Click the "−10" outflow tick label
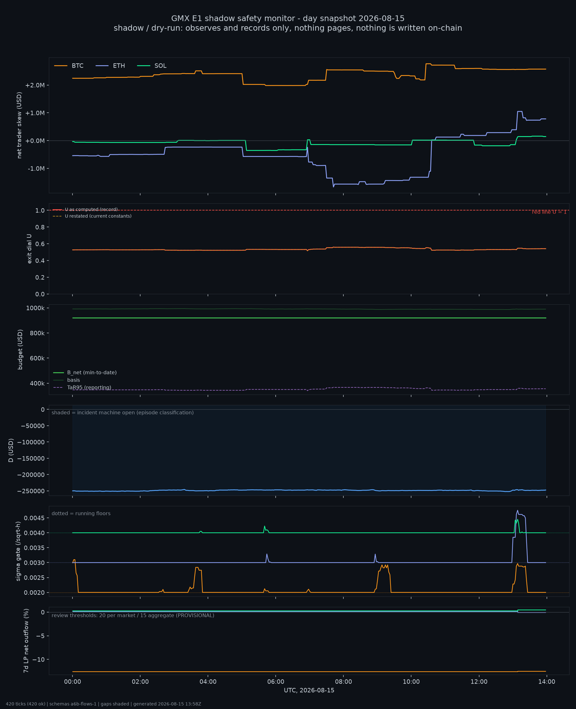Image resolution: width=576 pixels, height=709 pixels. coord(39,660)
